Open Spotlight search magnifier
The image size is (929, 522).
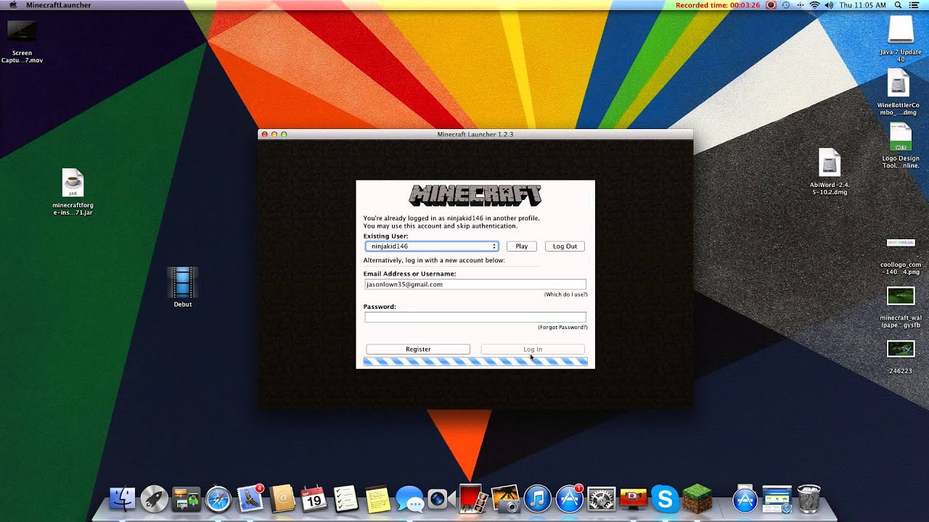click(x=898, y=5)
